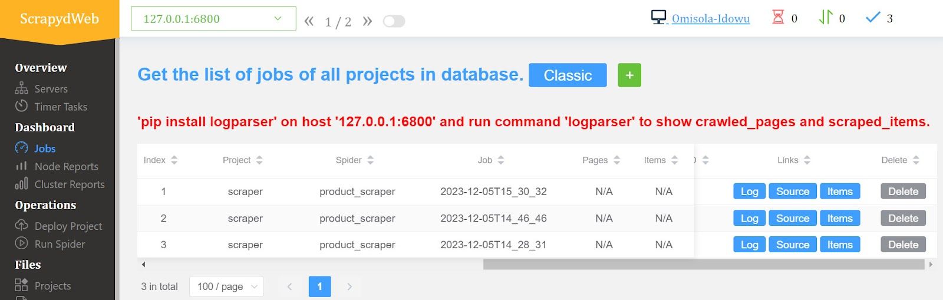Click the green plus button
The width and height of the screenshot is (943, 300).
629,75
